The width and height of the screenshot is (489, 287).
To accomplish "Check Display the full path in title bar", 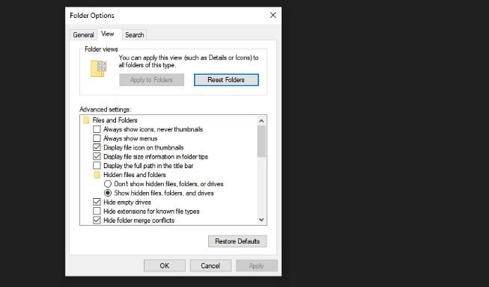I will (x=97, y=166).
